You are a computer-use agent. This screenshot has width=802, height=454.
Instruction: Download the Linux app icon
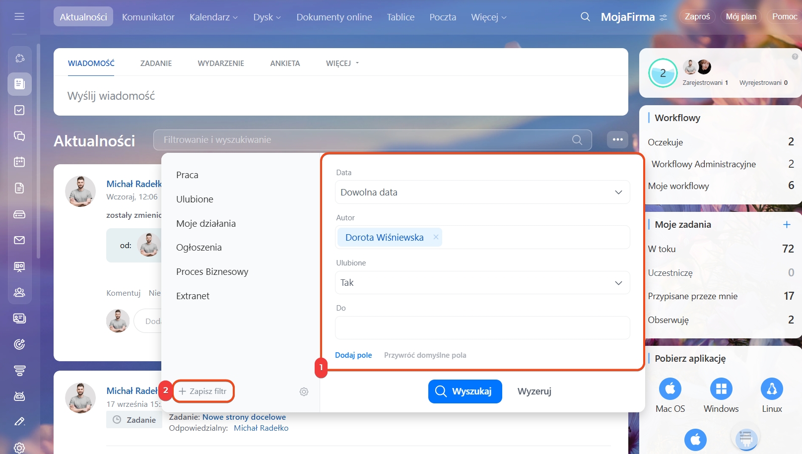click(x=772, y=389)
